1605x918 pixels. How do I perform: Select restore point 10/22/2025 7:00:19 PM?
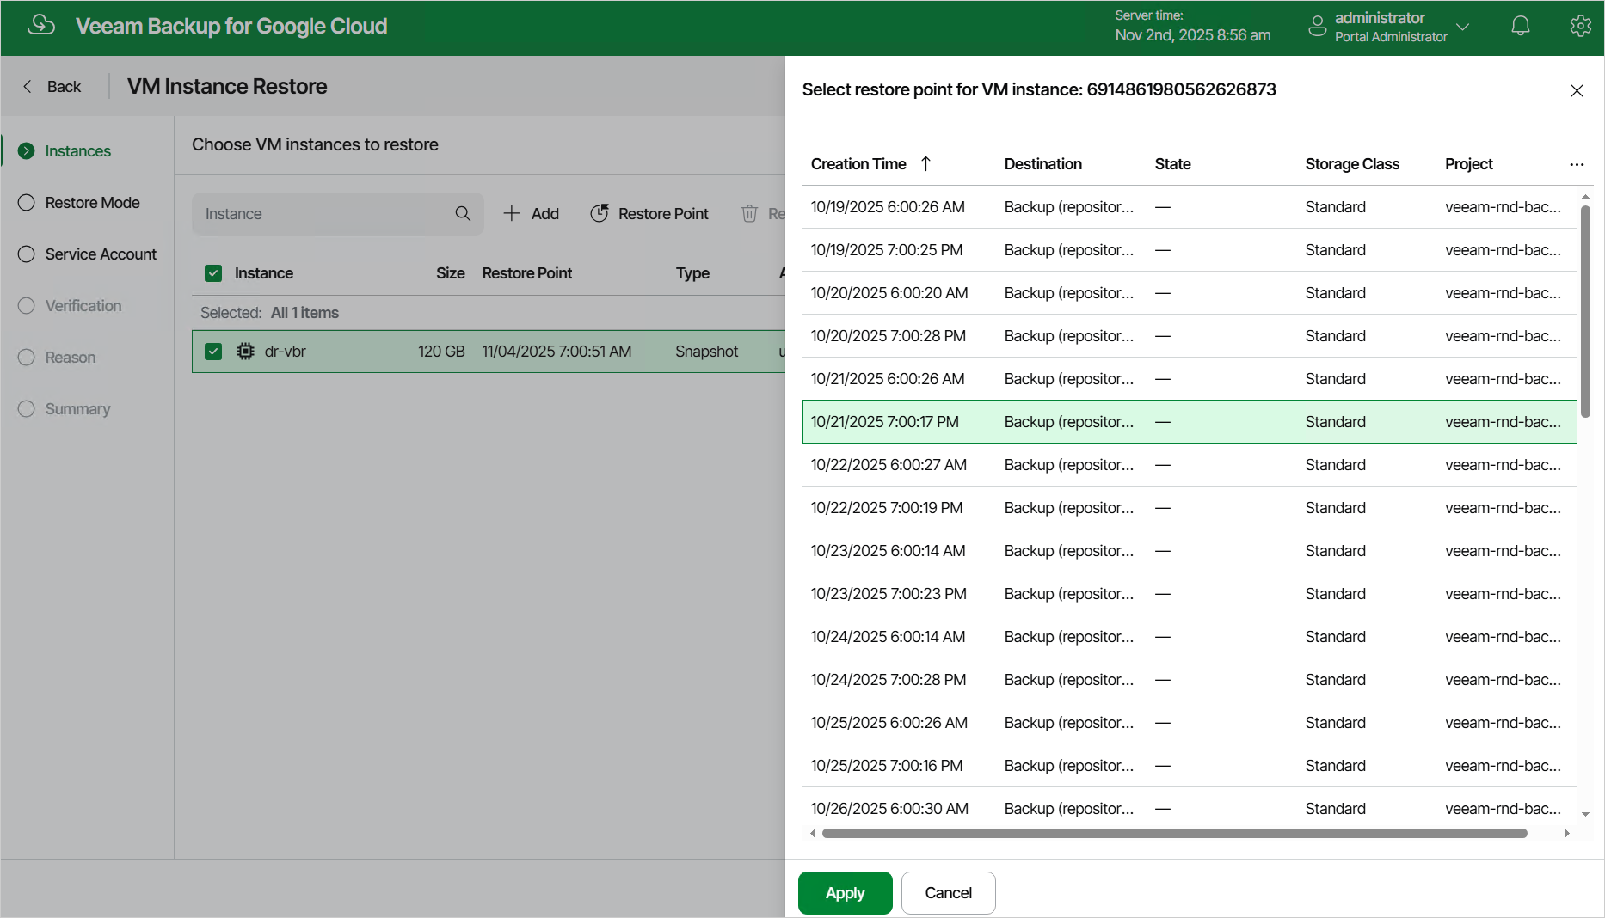pyautogui.click(x=1190, y=508)
